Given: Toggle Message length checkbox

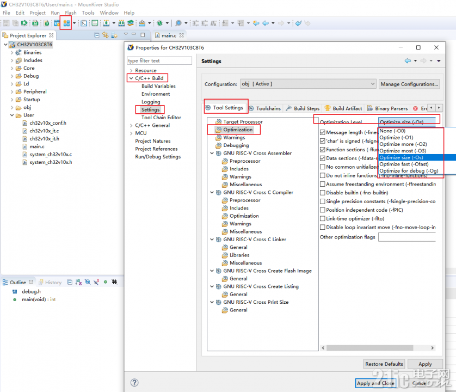Looking at the screenshot, I should point(322,132).
